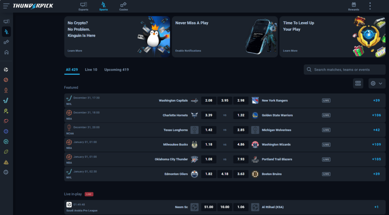Screen dimensions: 389x215
Task: Open the hamburger menu
Action: (6, 6)
